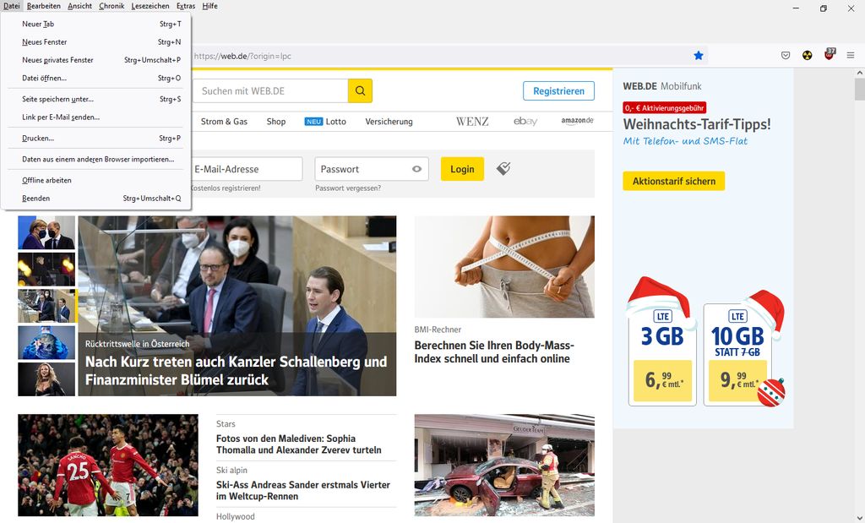865x523 pixels.
Task: Open Strom & Gas navigation link
Action: tap(224, 122)
